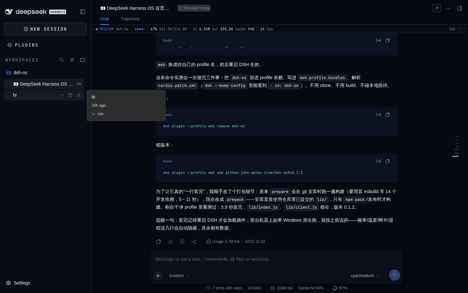This screenshot has height=293, width=468.
Task: Open the cpa/medium model dropdown
Action: pyautogui.click(x=365, y=276)
